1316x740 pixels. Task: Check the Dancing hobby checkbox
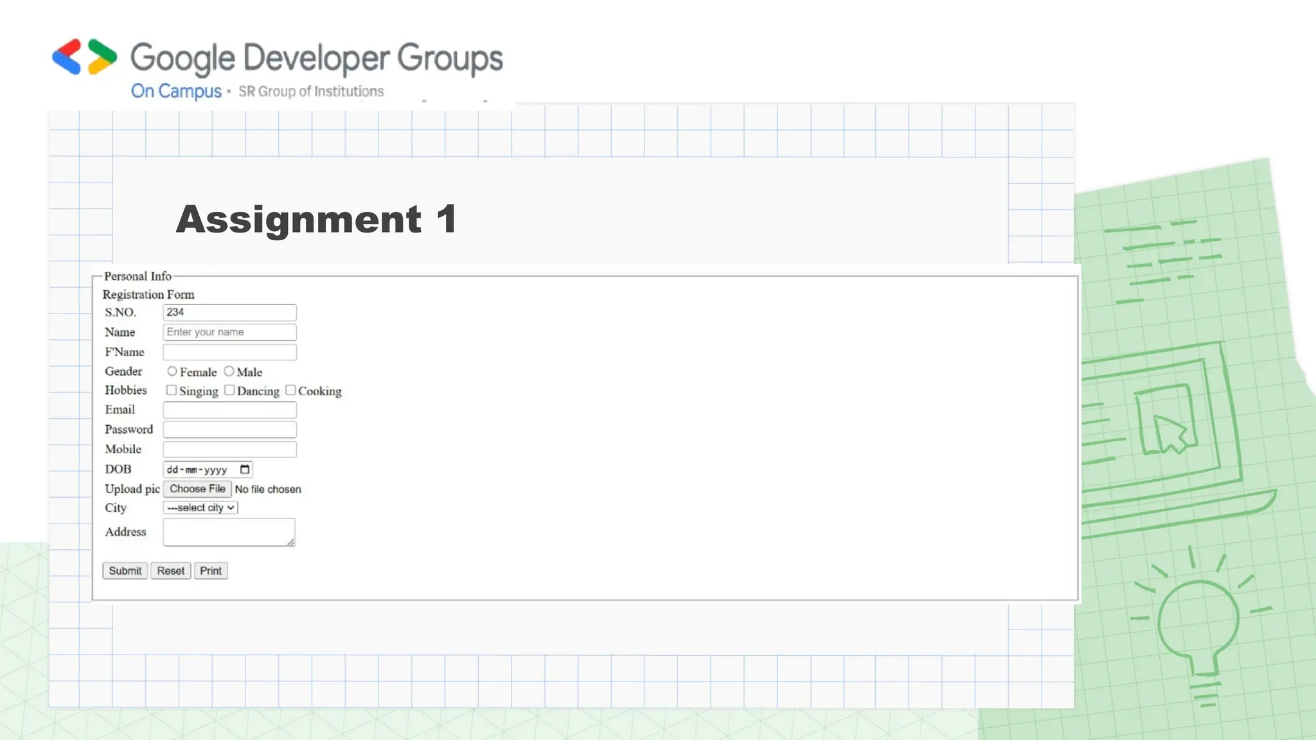pyautogui.click(x=229, y=390)
